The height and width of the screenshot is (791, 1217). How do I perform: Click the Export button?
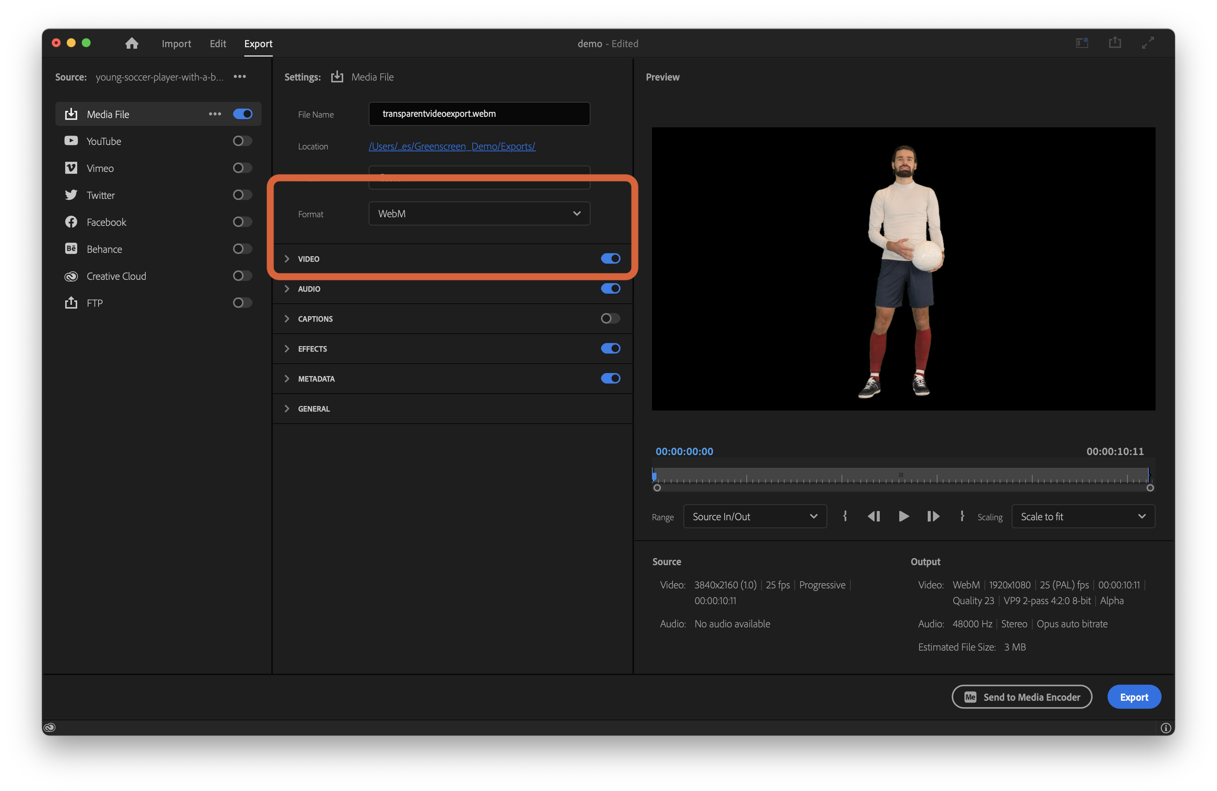pos(1134,697)
